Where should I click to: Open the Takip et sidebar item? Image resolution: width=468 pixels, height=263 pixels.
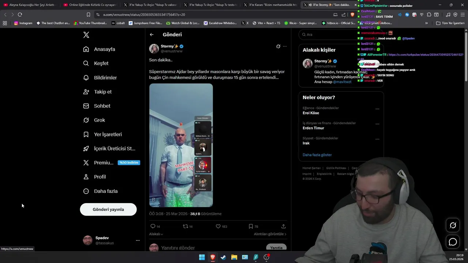pyautogui.click(x=97, y=92)
